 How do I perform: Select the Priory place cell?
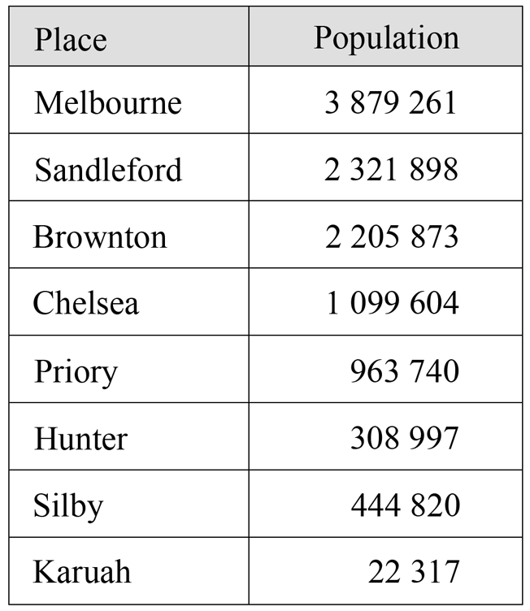pyautogui.click(x=128, y=369)
